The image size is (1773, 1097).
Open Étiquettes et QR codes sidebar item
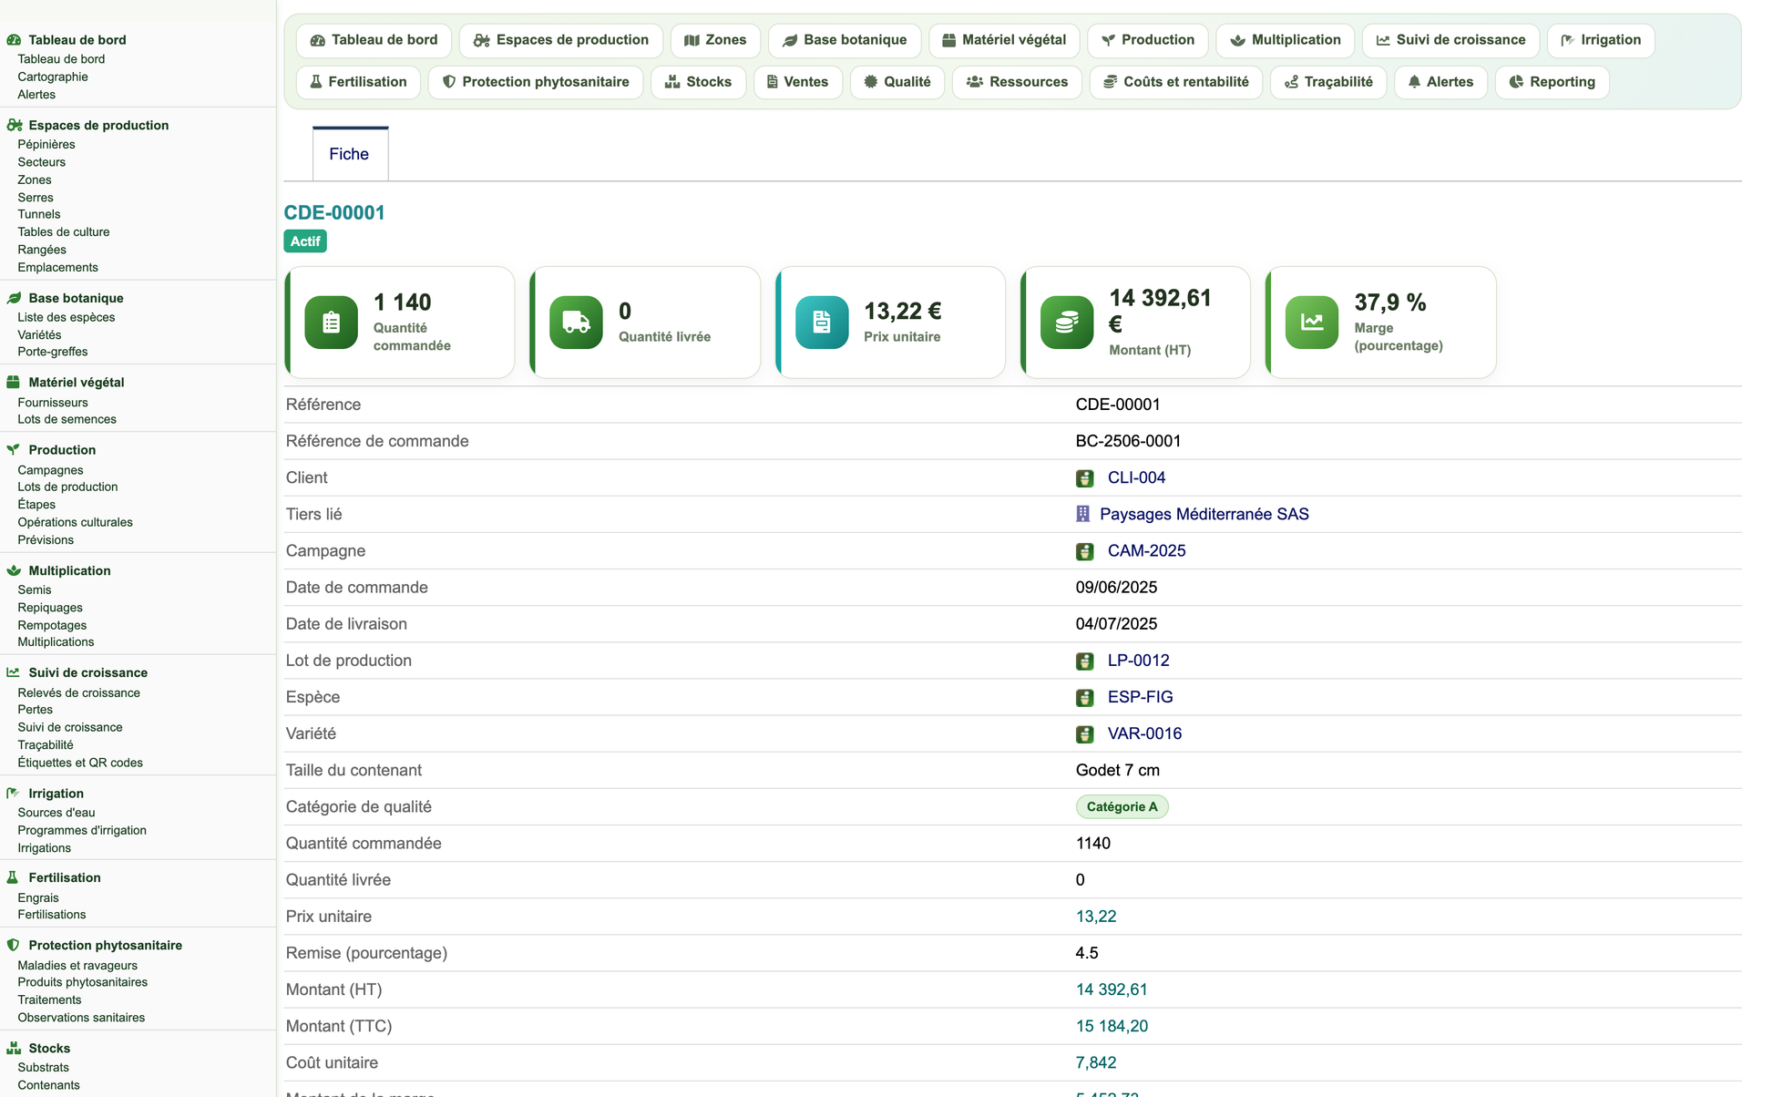tap(80, 764)
